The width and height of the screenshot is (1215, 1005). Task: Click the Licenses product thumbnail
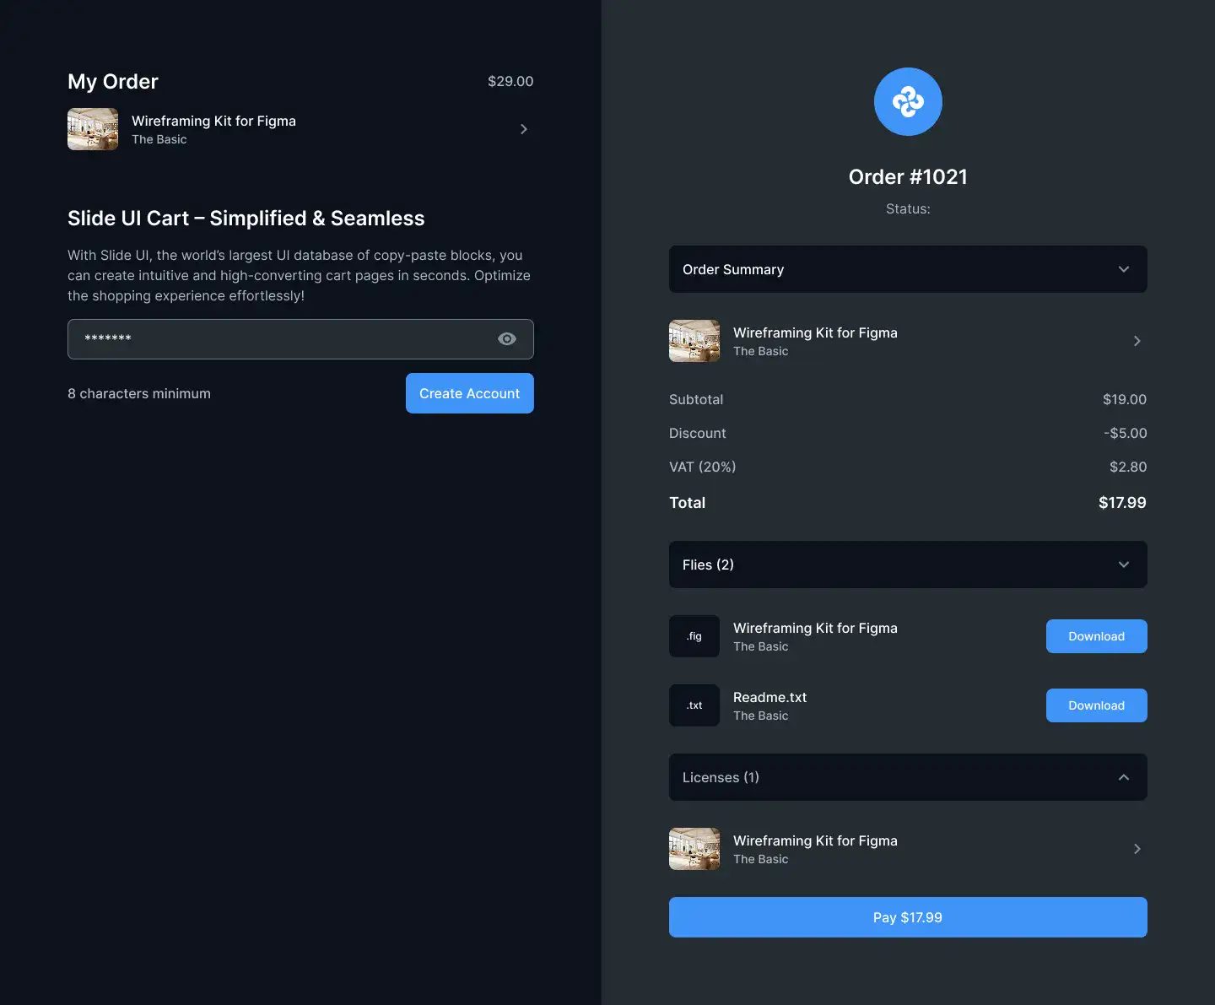(x=694, y=849)
